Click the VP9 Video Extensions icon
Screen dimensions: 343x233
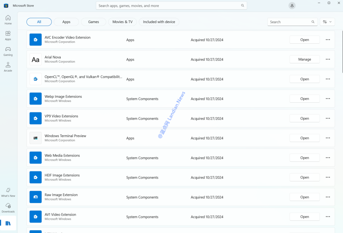tap(36, 118)
